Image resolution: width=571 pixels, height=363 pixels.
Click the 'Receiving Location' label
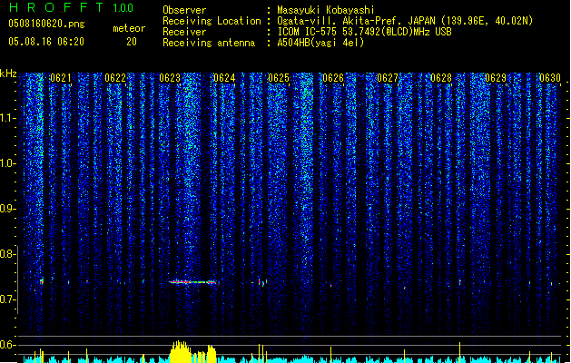click(212, 21)
